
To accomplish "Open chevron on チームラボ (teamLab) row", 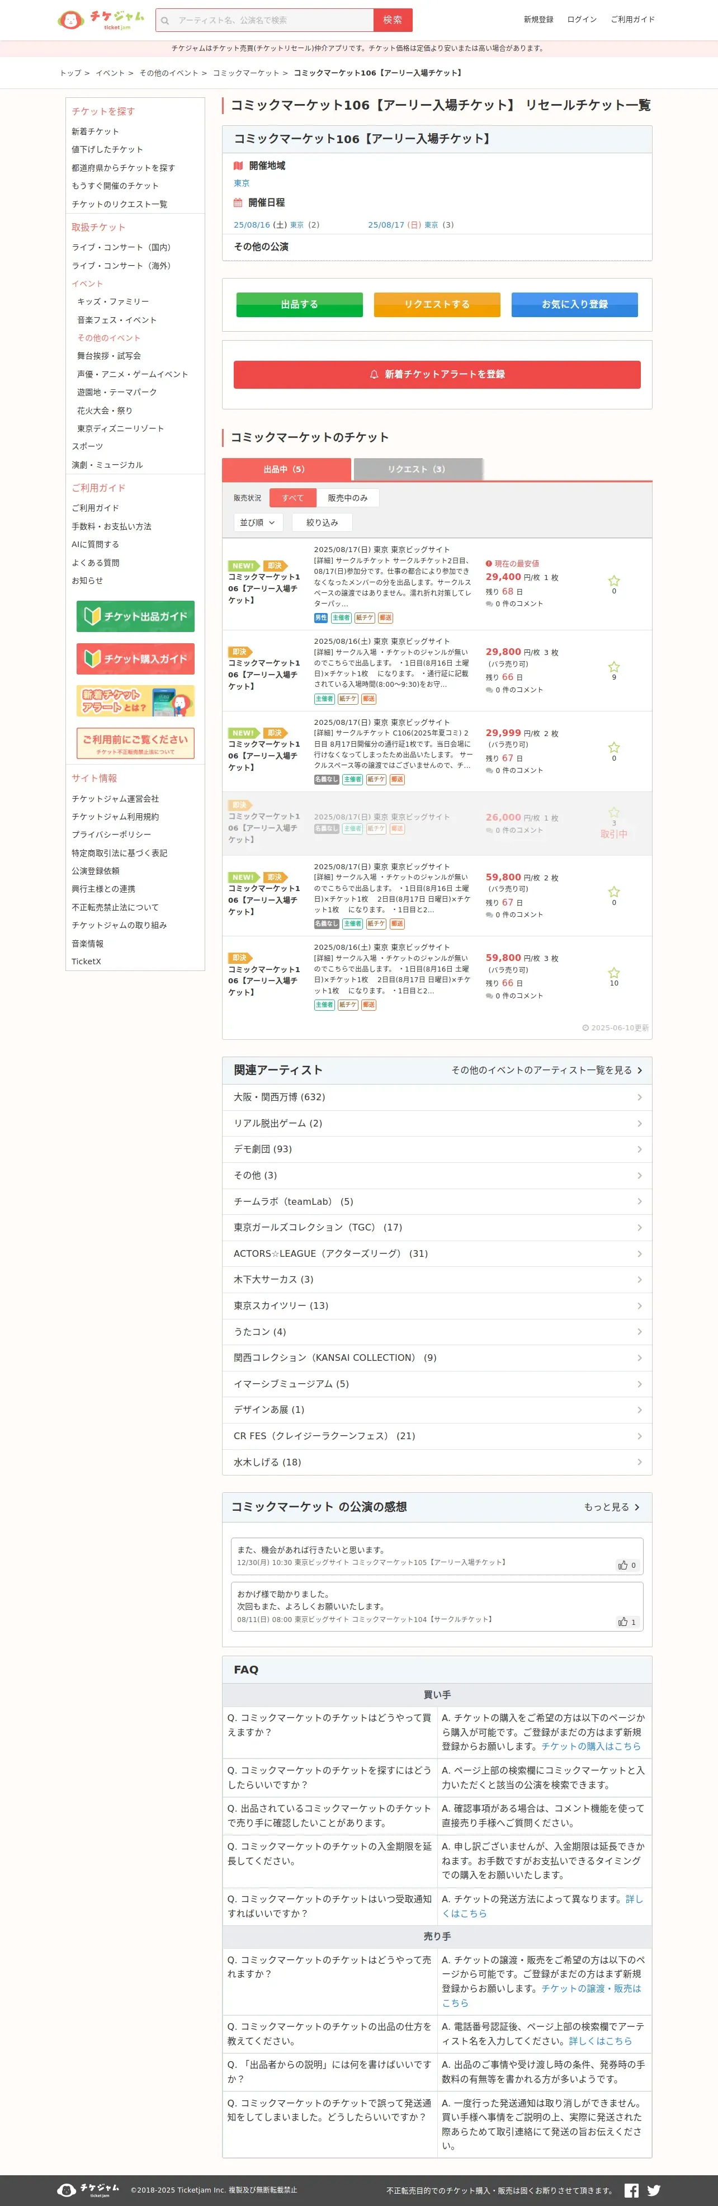I will (639, 1201).
